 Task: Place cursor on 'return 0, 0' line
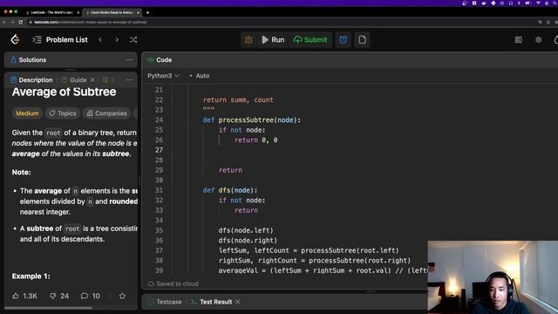(x=255, y=140)
